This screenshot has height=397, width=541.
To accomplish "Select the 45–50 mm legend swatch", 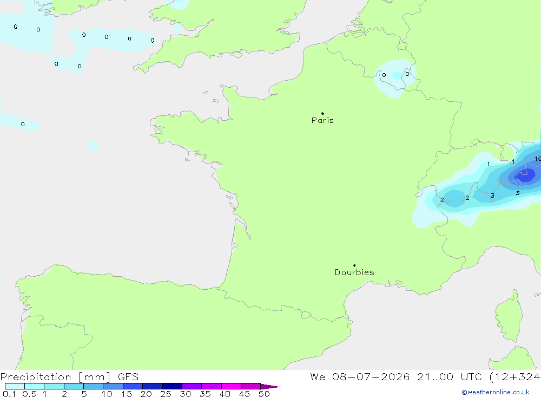I will click(x=250, y=386).
